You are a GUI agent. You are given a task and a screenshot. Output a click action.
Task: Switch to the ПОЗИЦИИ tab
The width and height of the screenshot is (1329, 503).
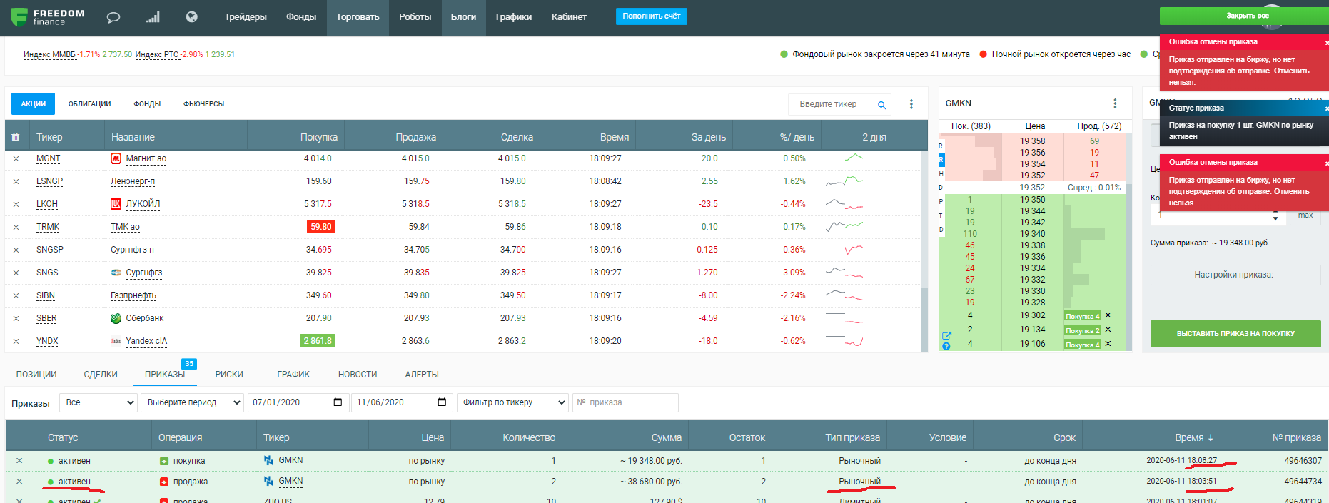coord(36,375)
